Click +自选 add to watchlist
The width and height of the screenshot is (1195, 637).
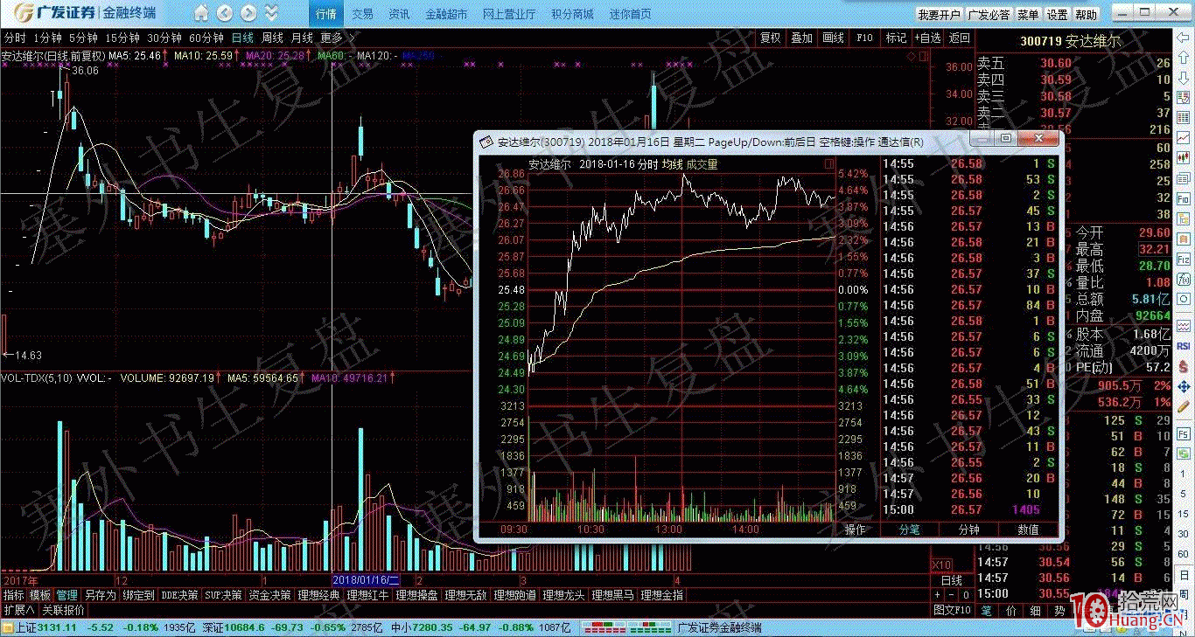(927, 38)
